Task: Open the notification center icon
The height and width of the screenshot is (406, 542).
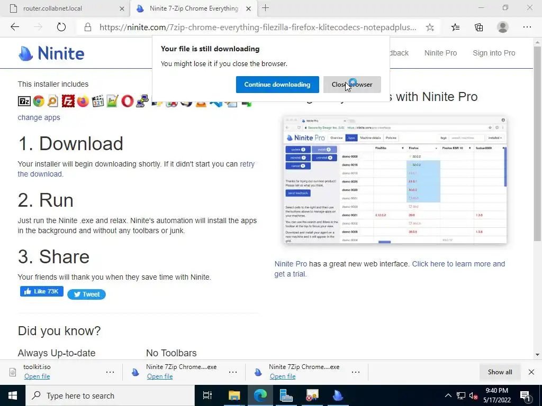Action: tap(526, 396)
